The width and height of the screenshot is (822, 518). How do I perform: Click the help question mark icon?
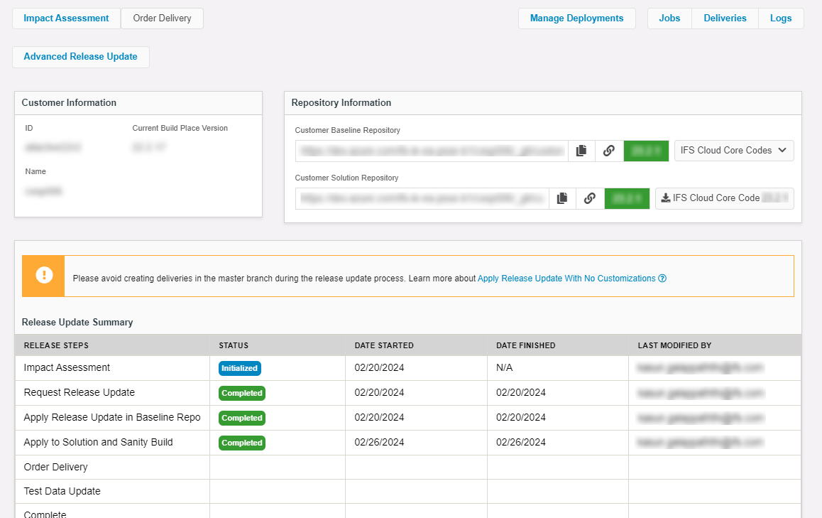(x=662, y=279)
